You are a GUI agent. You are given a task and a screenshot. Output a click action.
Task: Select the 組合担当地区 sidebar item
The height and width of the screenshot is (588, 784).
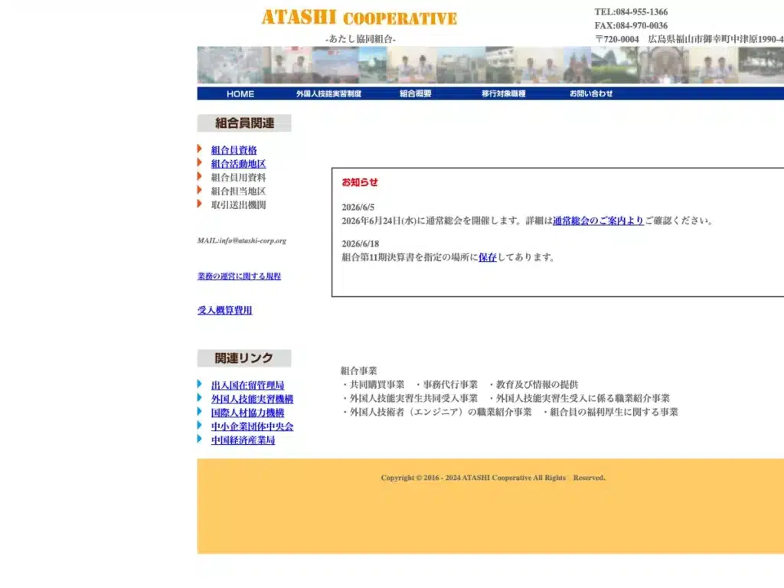tap(238, 191)
